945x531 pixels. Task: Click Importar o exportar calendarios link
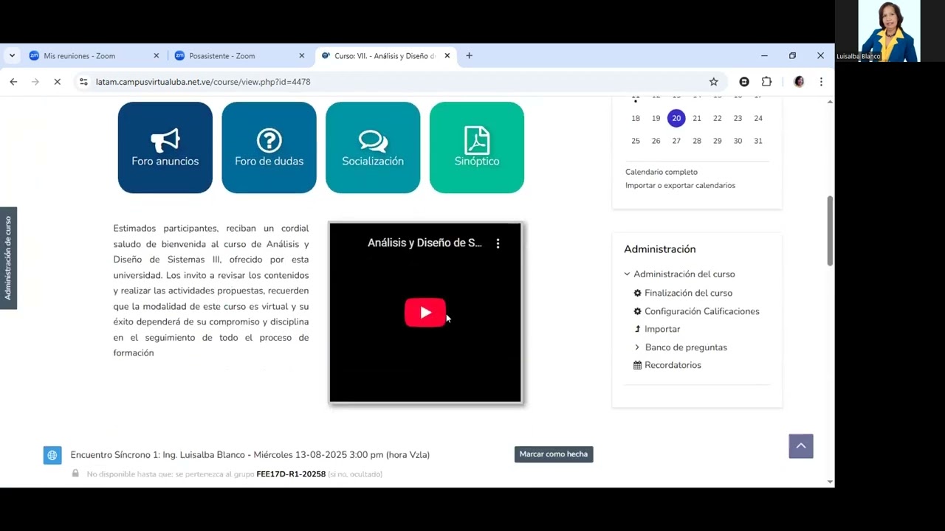[x=680, y=186]
